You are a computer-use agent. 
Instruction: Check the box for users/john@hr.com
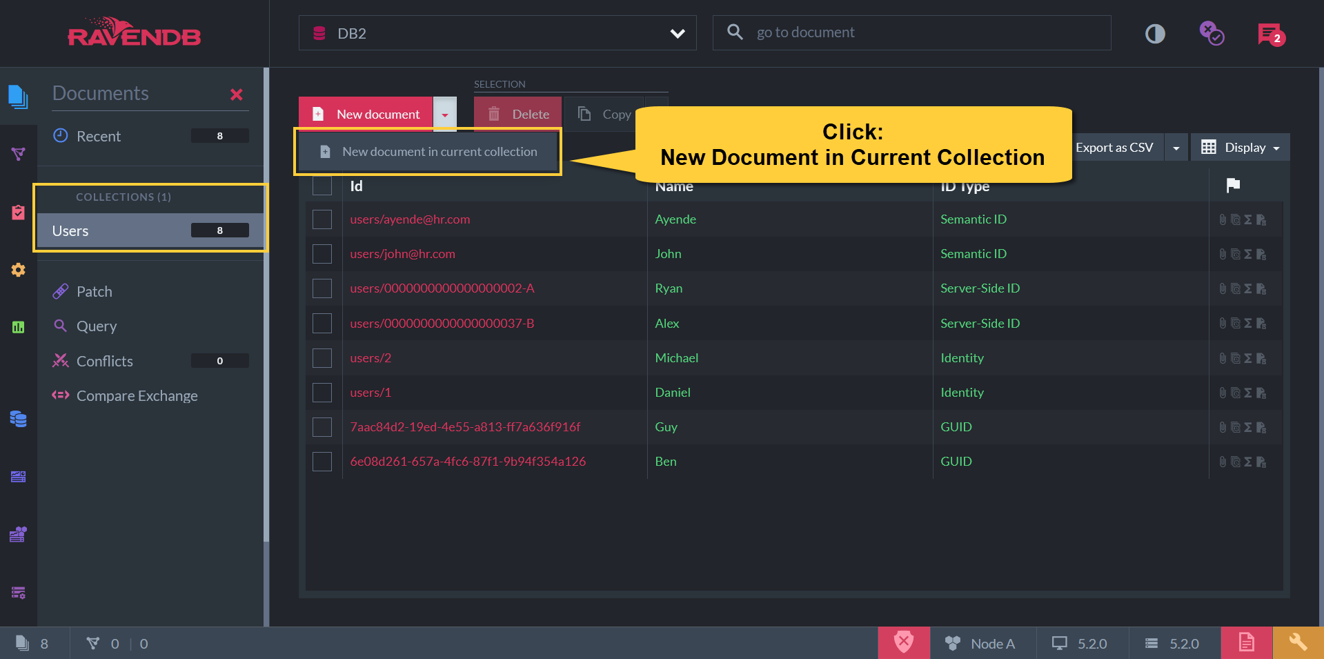pyautogui.click(x=322, y=254)
